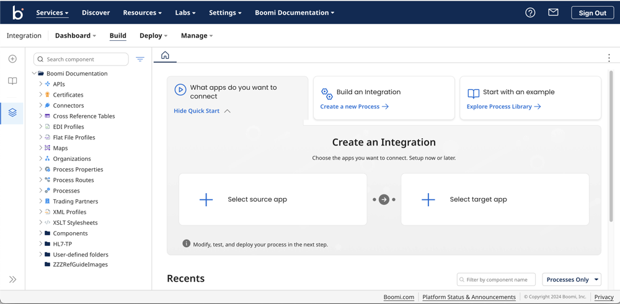This screenshot has width=620, height=304.
Task: Expand the Process Routes node
Action: tap(41, 180)
